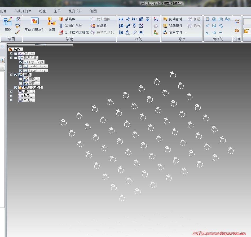Close the left docking pane with X
This screenshot has height=237, width=251.
[x=2, y=46]
